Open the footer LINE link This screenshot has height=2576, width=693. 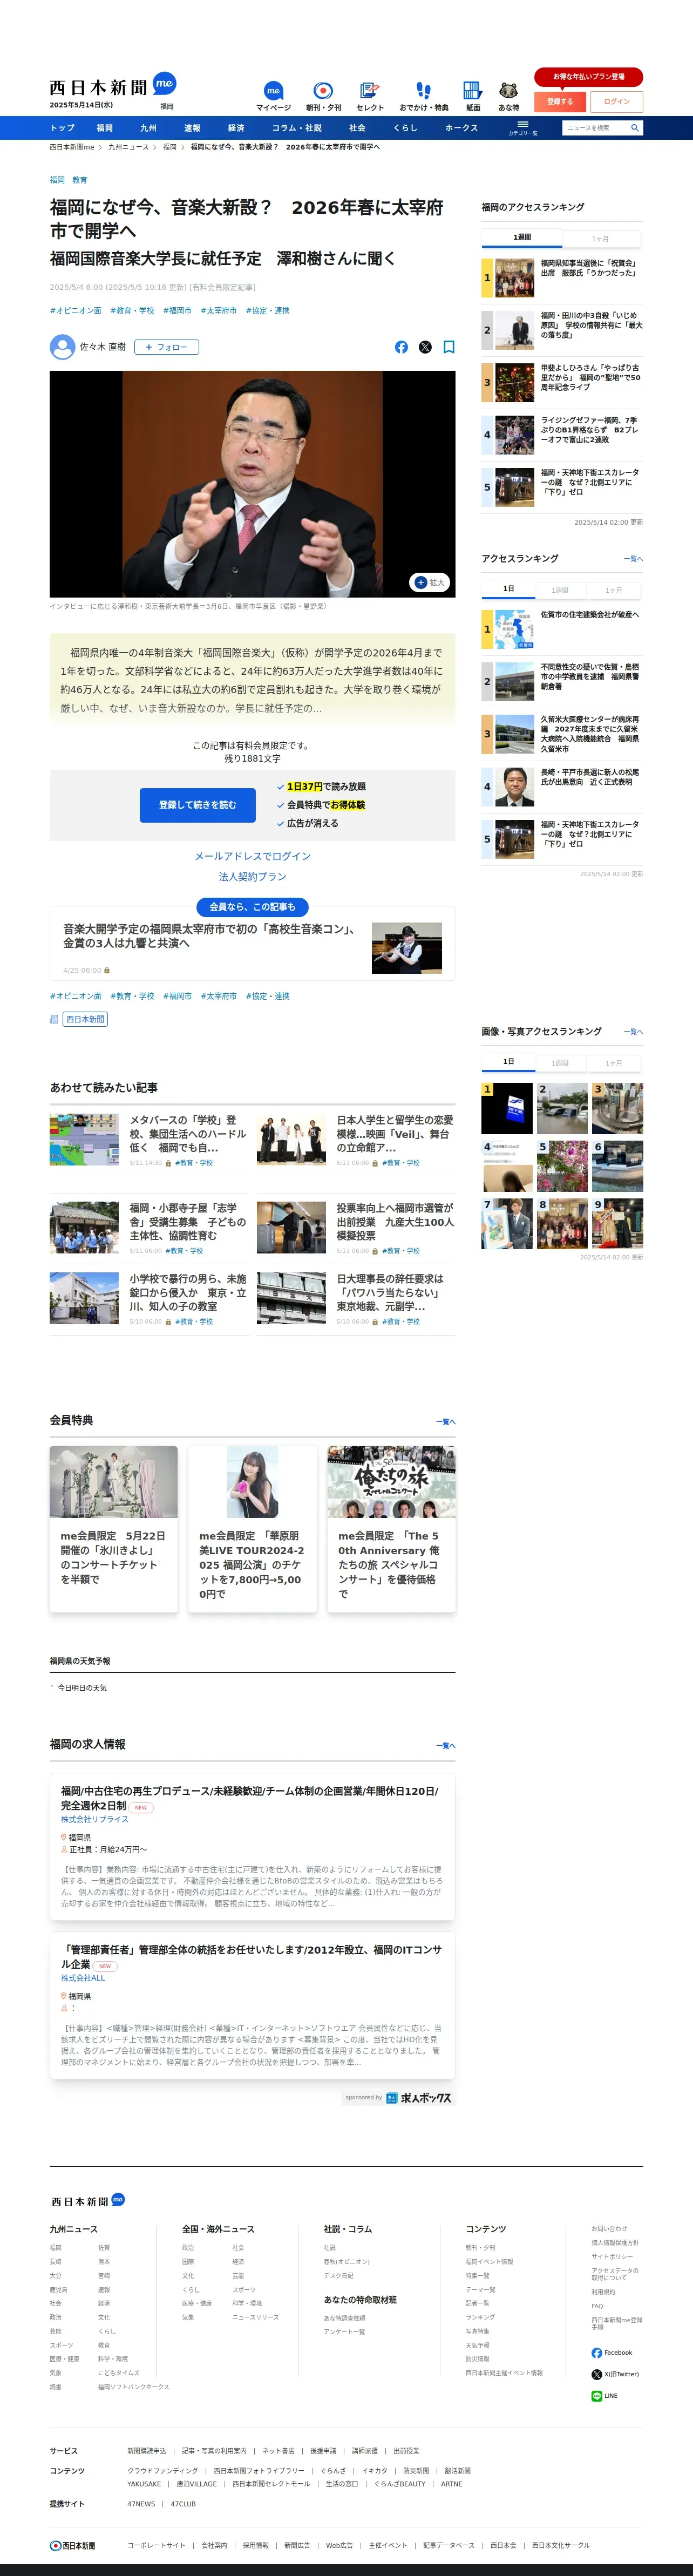[604, 2396]
